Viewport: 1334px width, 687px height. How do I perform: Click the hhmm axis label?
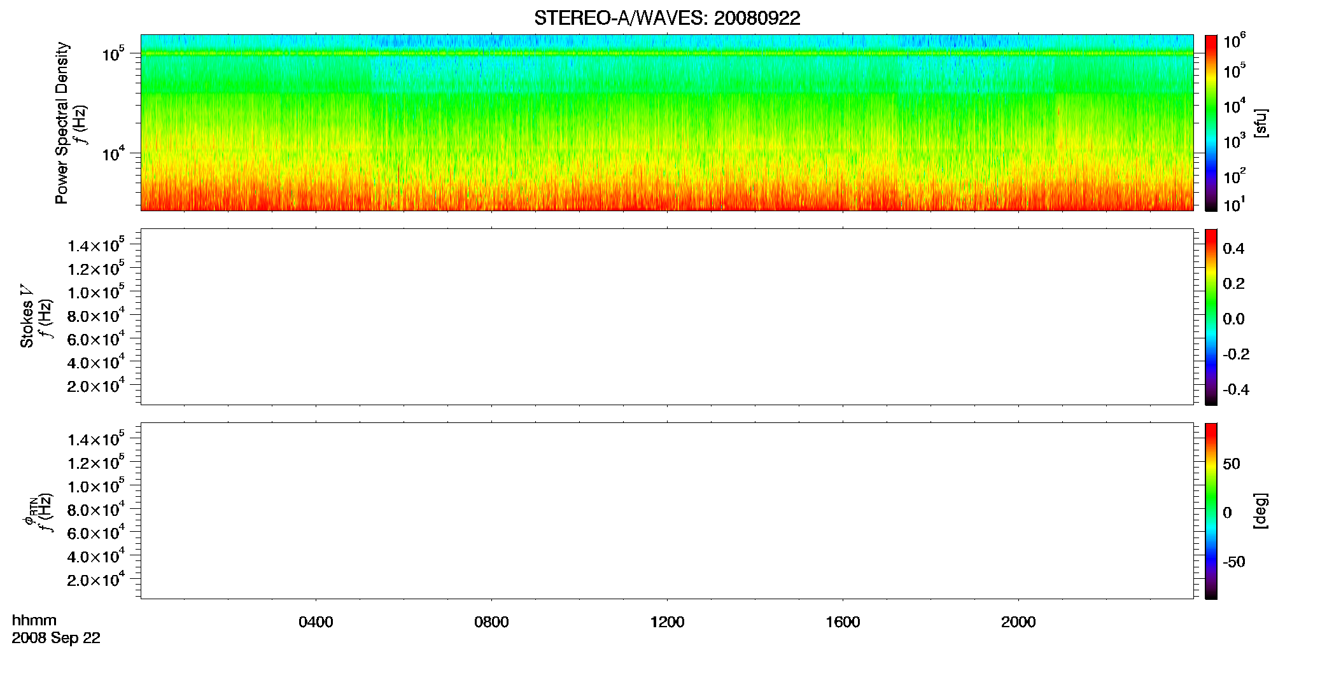34,620
